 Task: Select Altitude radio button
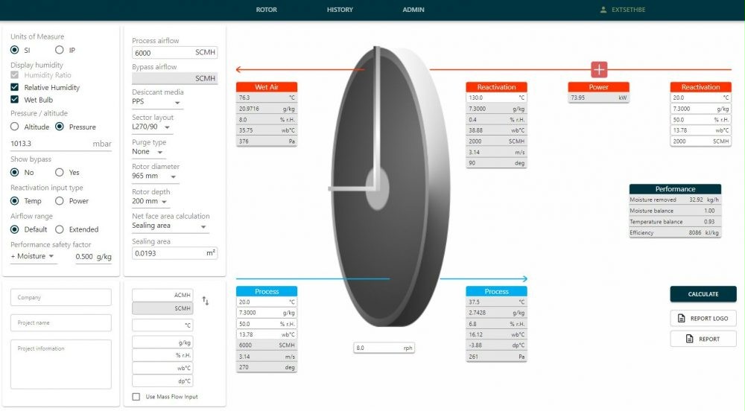pyautogui.click(x=15, y=127)
